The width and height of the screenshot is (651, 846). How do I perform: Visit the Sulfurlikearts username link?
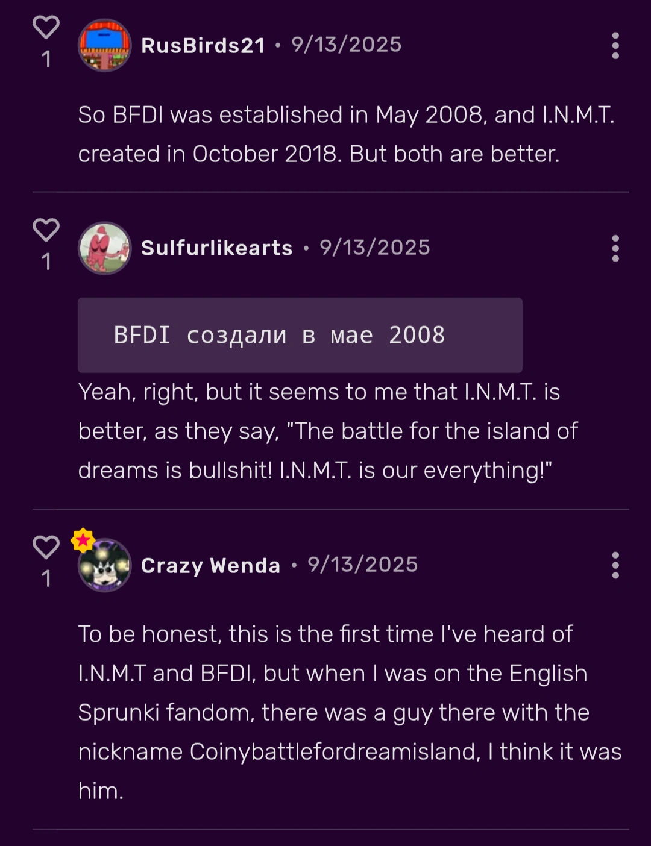point(216,248)
